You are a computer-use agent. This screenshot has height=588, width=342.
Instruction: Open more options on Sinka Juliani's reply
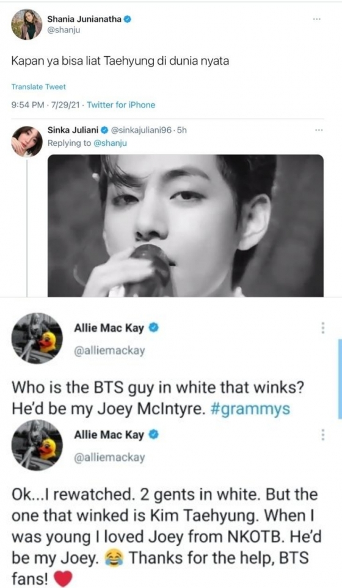pos(319,130)
